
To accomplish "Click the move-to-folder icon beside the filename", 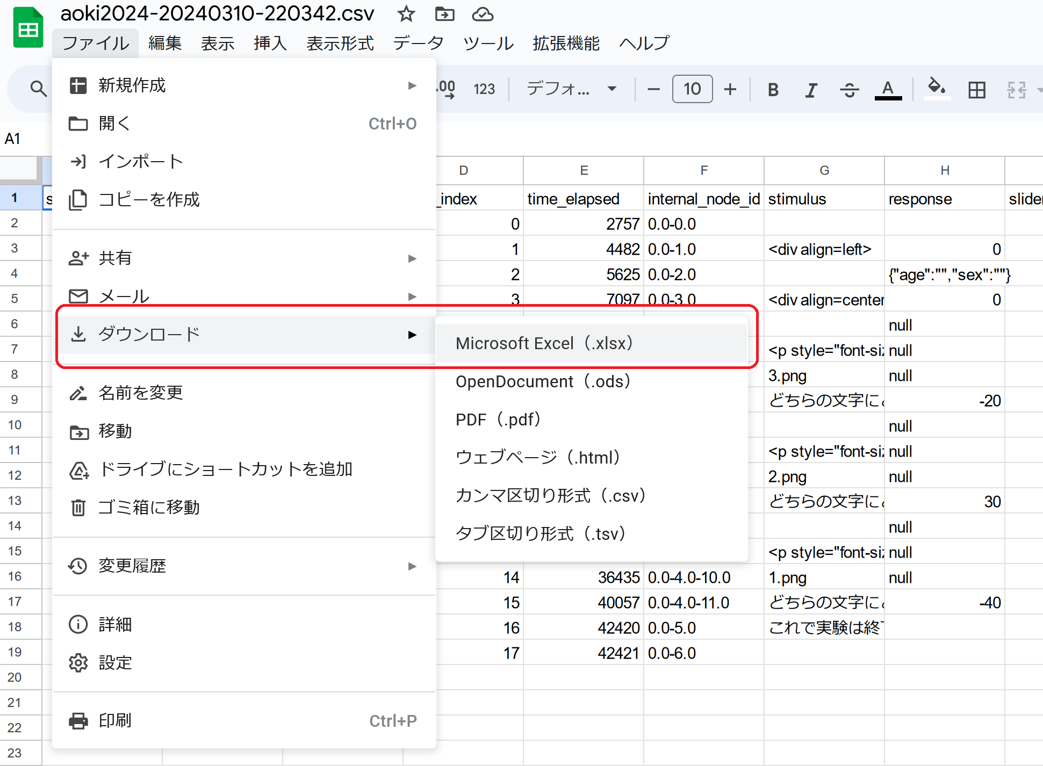I will [x=444, y=15].
